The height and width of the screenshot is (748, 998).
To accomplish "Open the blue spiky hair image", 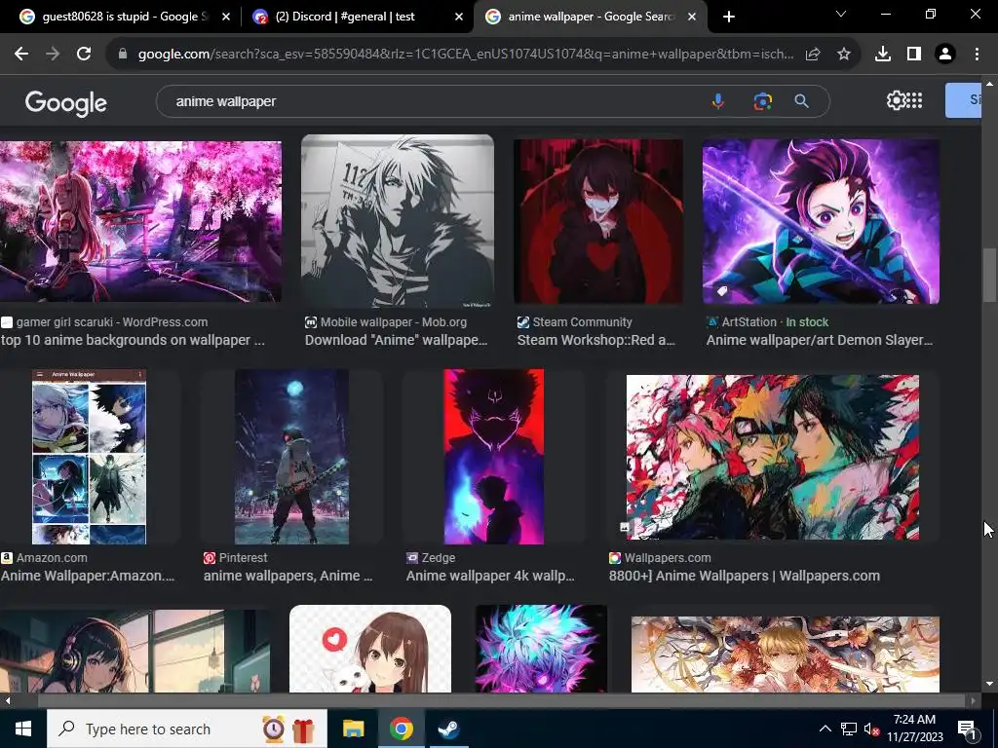I will pyautogui.click(x=541, y=649).
